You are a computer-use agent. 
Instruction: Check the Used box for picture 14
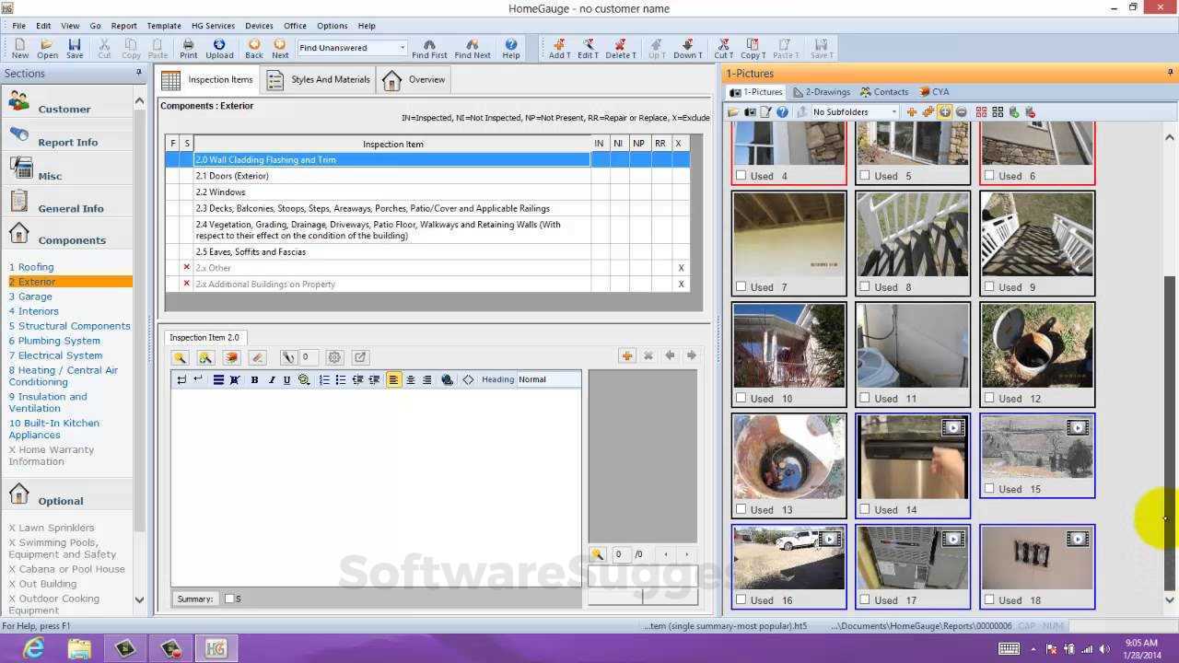pyautogui.click(x=866, y=509)
